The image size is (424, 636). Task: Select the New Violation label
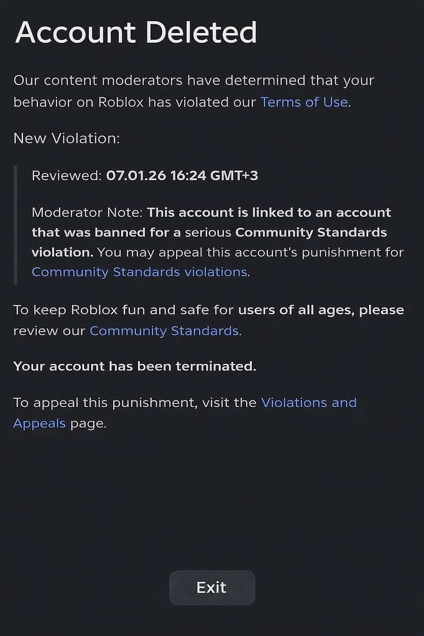pyautogui.click(x=67, y=138)
